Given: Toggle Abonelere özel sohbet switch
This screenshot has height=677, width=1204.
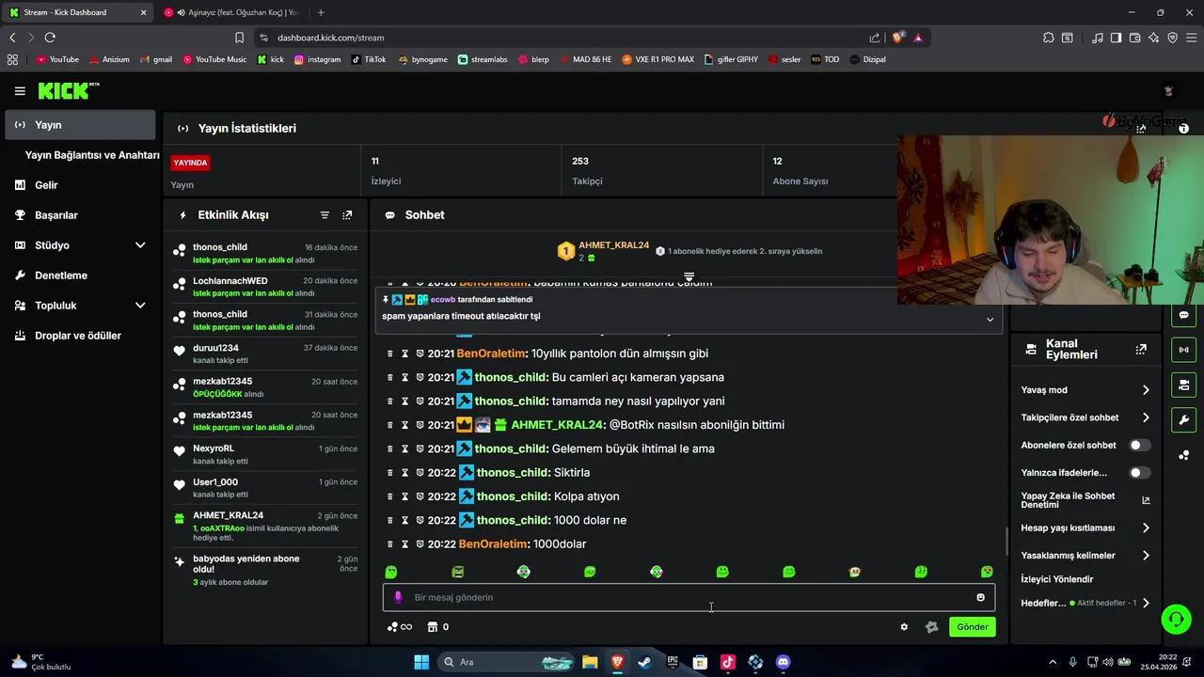Looking at the screenshot, I should 1139,445.
